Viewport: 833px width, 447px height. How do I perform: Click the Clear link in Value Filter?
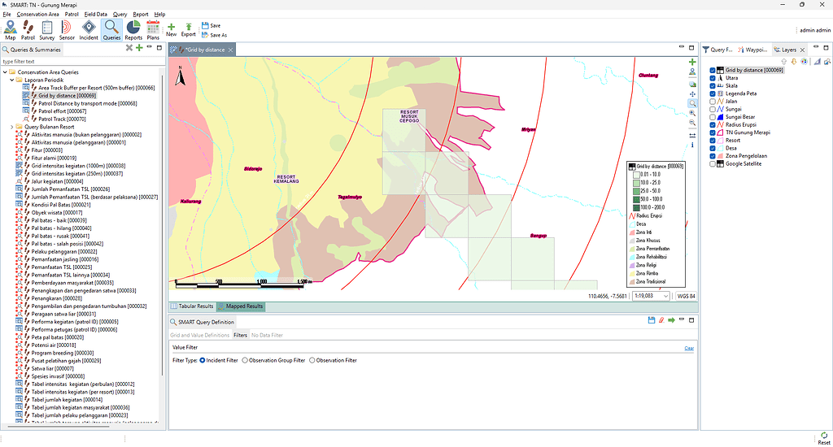688,348
